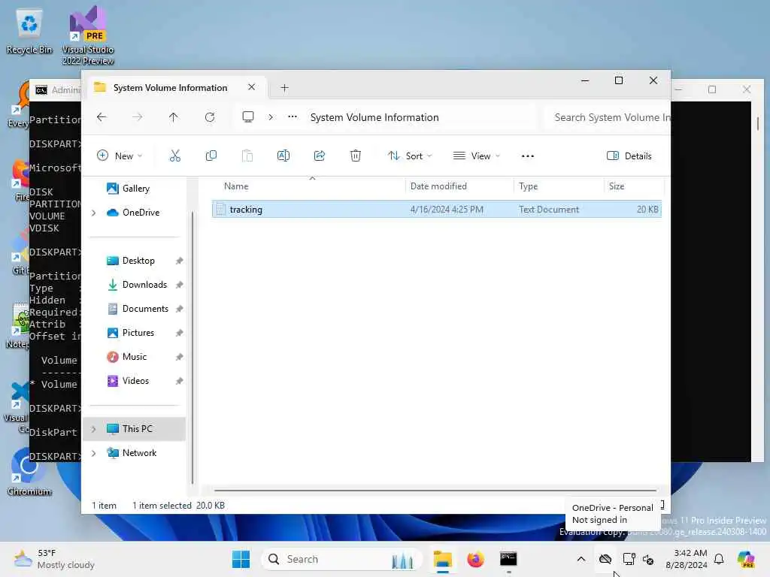Open the Sort dropdown menu

(410, 156)
